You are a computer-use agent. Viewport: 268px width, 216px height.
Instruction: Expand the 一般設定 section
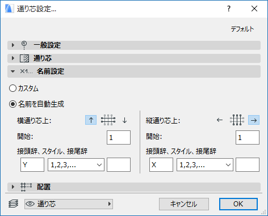pyautogui.click(x=134, y=45)
